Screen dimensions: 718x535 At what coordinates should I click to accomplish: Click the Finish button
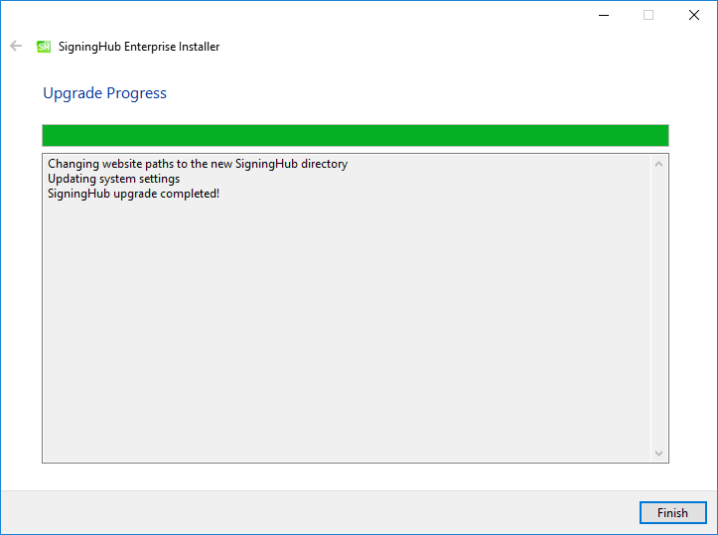(x=672, y=512)
